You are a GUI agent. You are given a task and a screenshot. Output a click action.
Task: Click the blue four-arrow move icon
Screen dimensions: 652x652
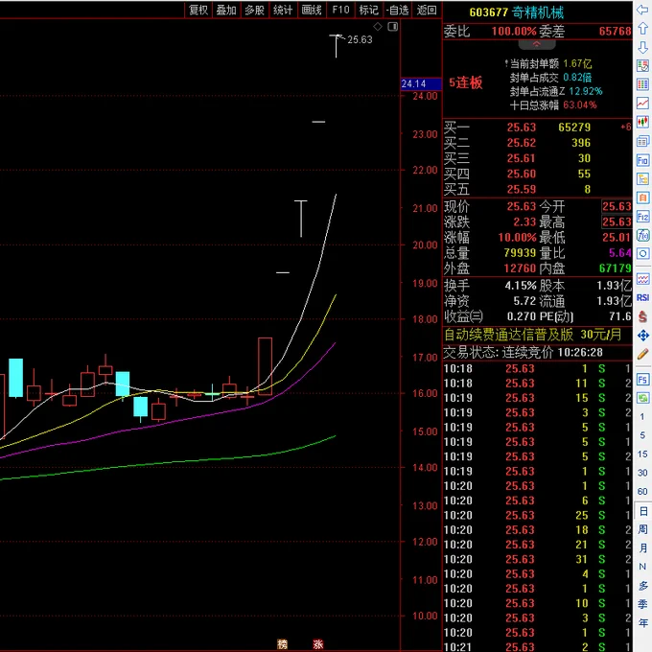(642, 336)
